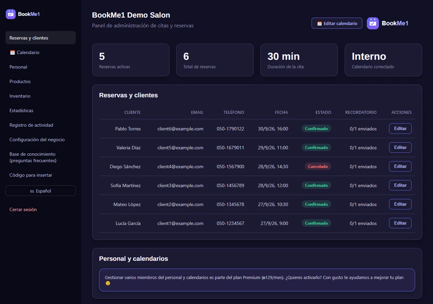Open Reservas y clientes menu item
The width and height of the screenshot is (433, 304).
pos(41,38)
